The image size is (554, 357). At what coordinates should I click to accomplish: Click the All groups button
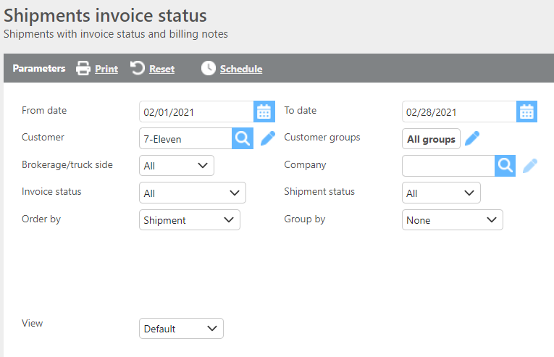[x=431, y=139]
